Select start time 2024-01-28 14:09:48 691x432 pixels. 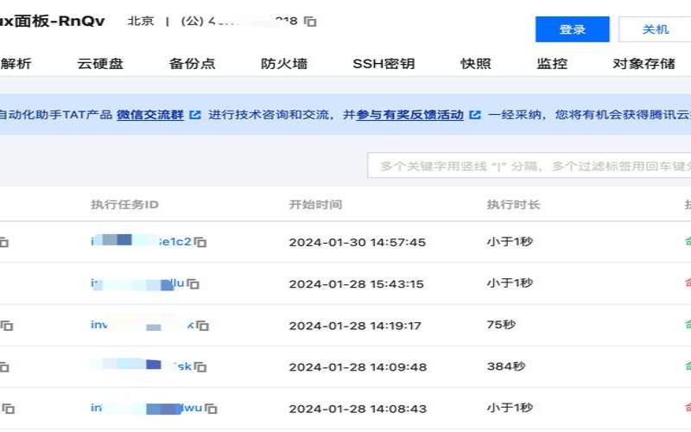358,366
